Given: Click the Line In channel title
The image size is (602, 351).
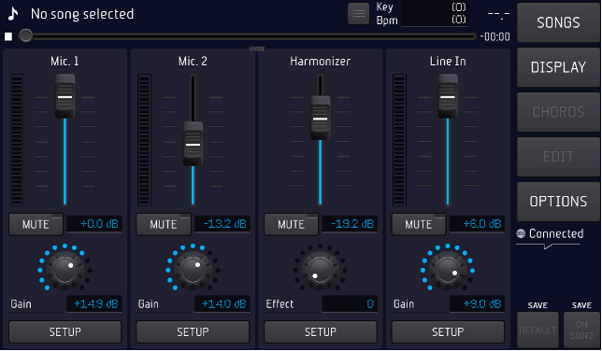Looking at the screenshot, I should coord(448,61).
